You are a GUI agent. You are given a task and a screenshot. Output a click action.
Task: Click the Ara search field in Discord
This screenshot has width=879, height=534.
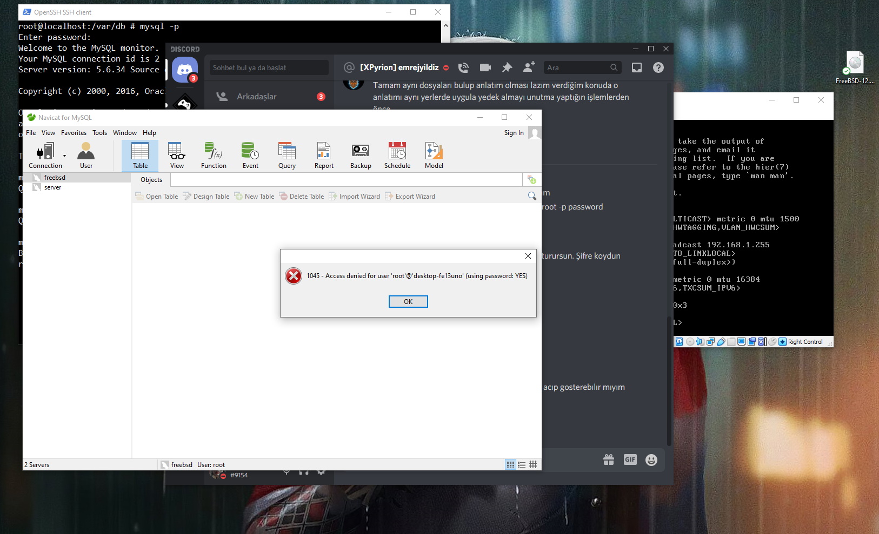click(x=582, y=67)
